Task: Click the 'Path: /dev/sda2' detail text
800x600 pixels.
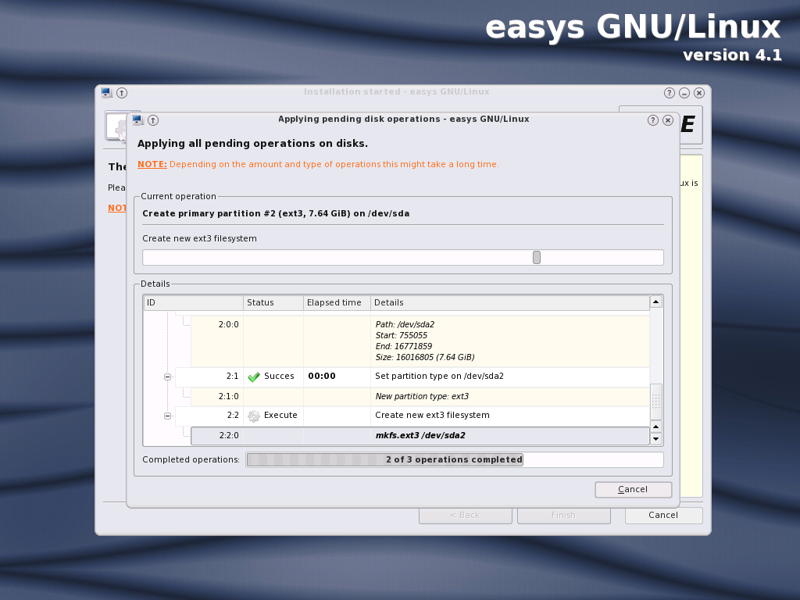Action: tap(405, 324)
